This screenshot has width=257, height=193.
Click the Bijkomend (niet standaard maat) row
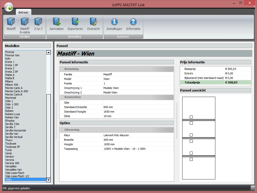click(x=216, y=78)
